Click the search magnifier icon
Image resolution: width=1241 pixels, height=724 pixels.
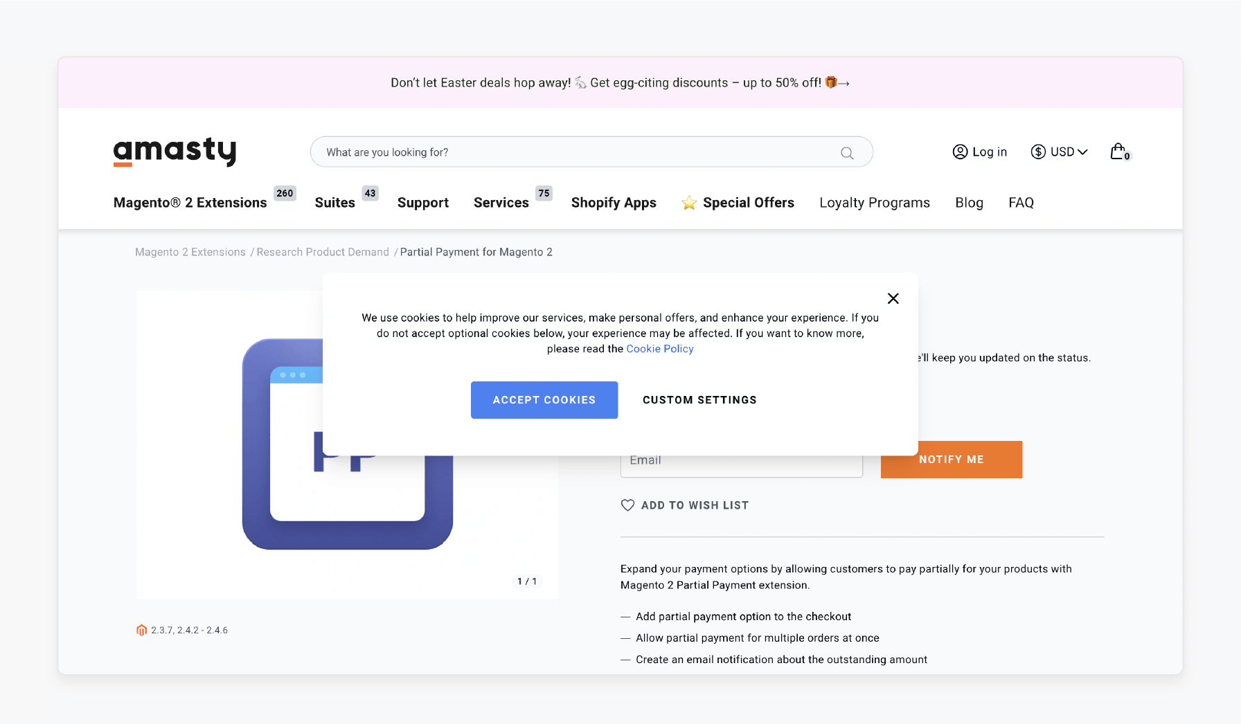click(x=847, y=153)
